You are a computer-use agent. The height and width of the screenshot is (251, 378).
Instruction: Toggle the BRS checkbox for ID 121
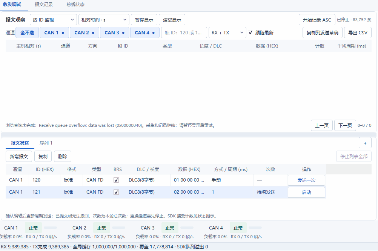point(116,192)
